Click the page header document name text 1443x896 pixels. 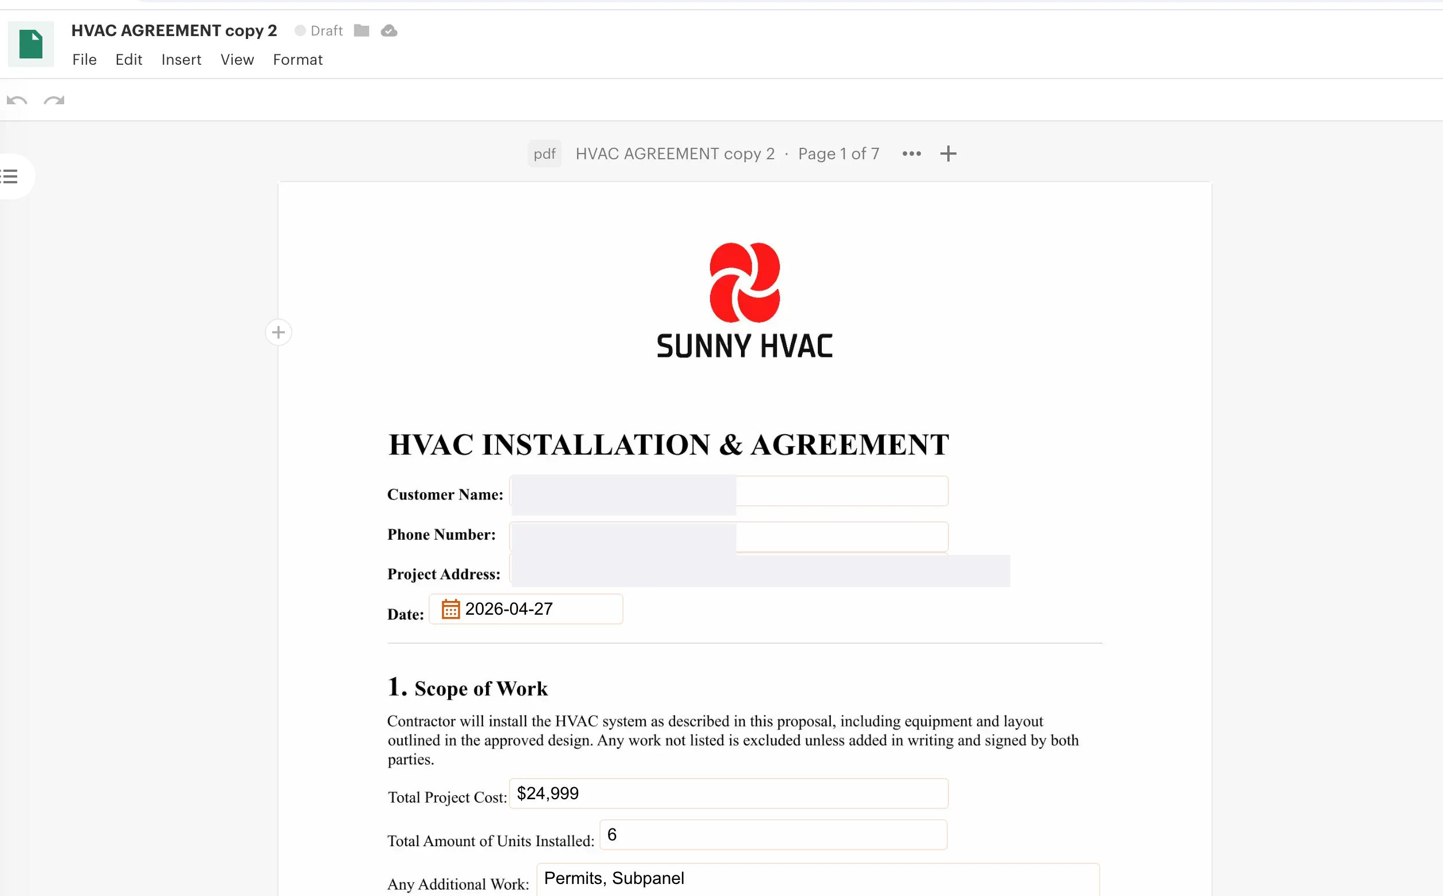point(675,154)
